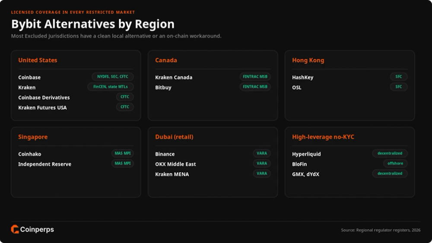Image resolution: width=432 pixels, height=243 pixels.
Task: Click the Kraken Futures USA entry
Action: click(x=42, y=107)
